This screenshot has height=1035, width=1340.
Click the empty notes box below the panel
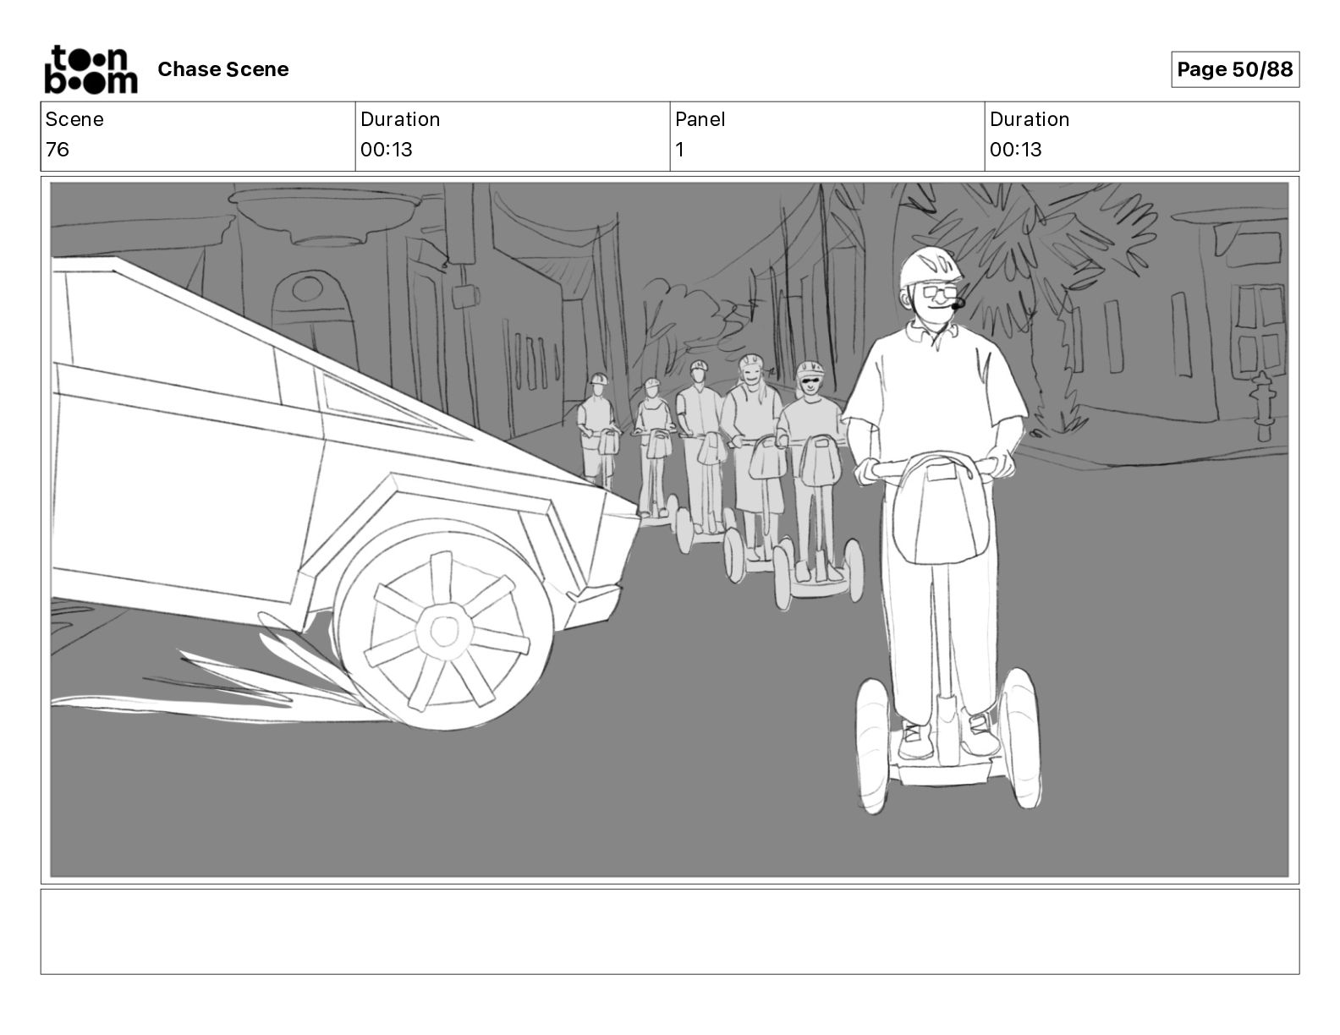click(670, 931)
